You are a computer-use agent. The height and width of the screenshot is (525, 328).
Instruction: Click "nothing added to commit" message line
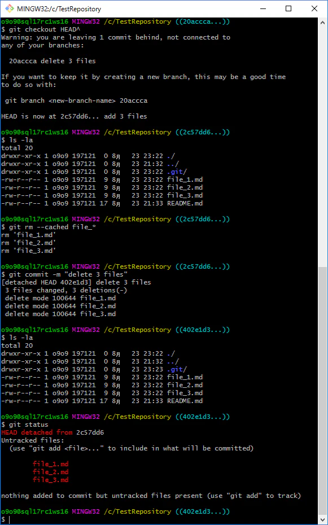(151, 496)
